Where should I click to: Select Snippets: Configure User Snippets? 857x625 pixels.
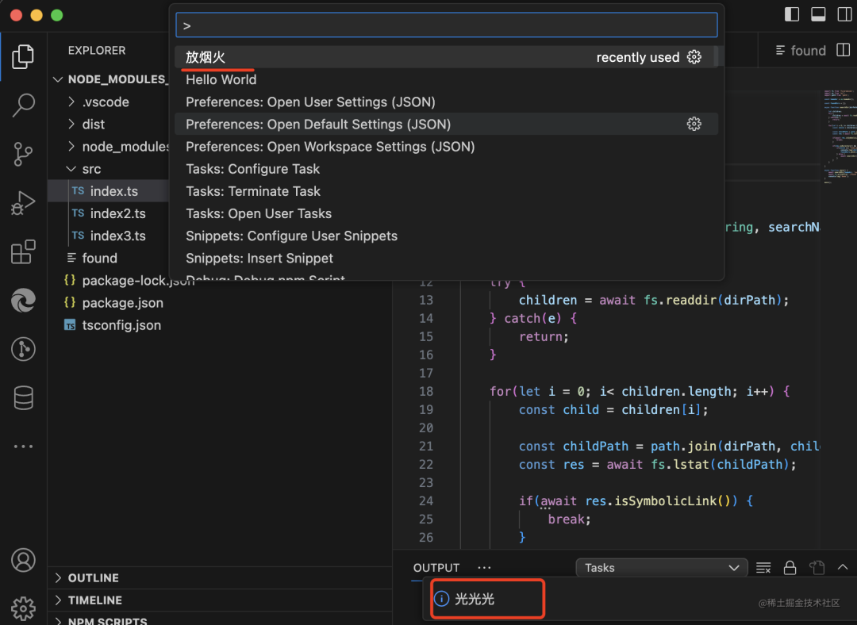pos(445,236)
